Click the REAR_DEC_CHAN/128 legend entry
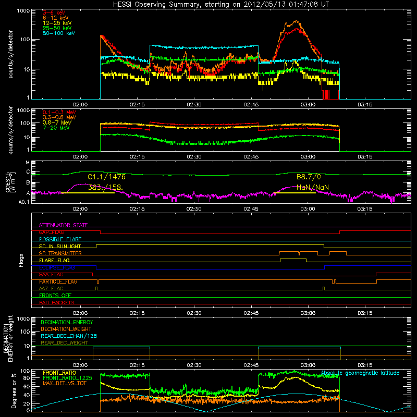This screenshot has width=417, height=417. [69, 336]
